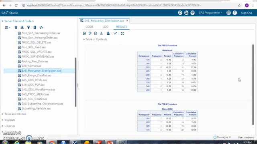Open PowerPoint icon in the taskbar

pyautogui.click(x=110, y=142)
